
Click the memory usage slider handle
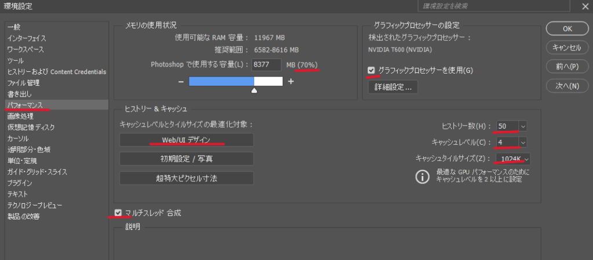pos(254,90)
